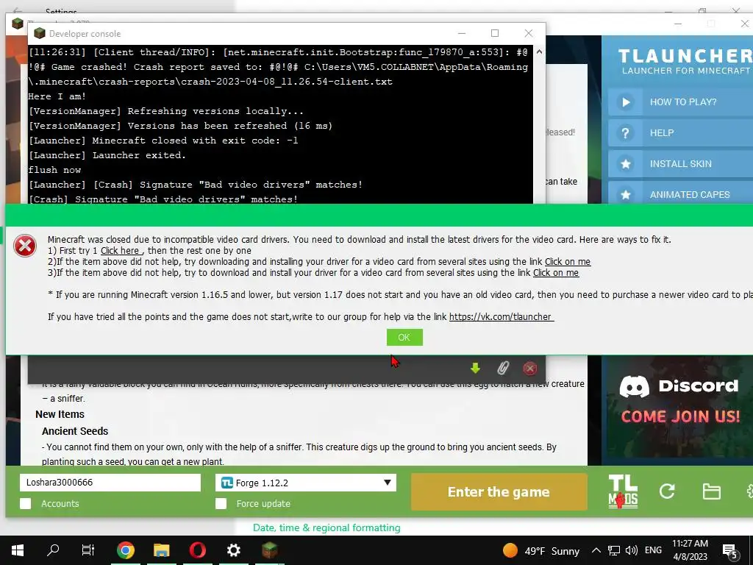Click the play icon beside How to Play

(x=625, y=102)
